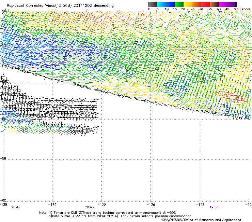Click the -132 longitude axis label
The width and height of the screenshot is (252, 222).
(52, 205)
